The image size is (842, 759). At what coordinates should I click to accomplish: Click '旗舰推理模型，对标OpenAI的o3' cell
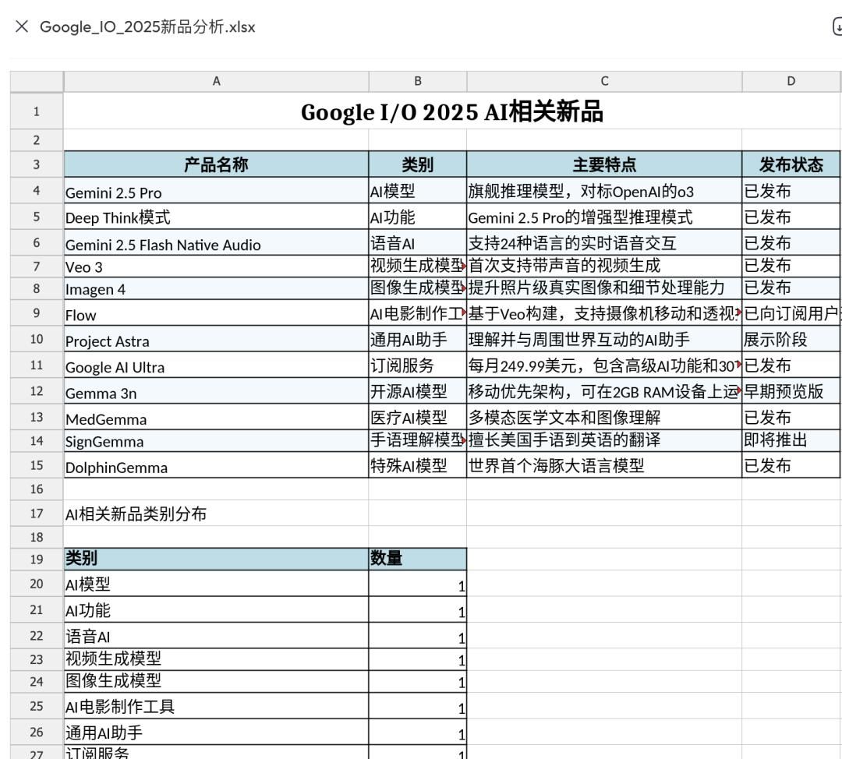click(x=604, y=191)
